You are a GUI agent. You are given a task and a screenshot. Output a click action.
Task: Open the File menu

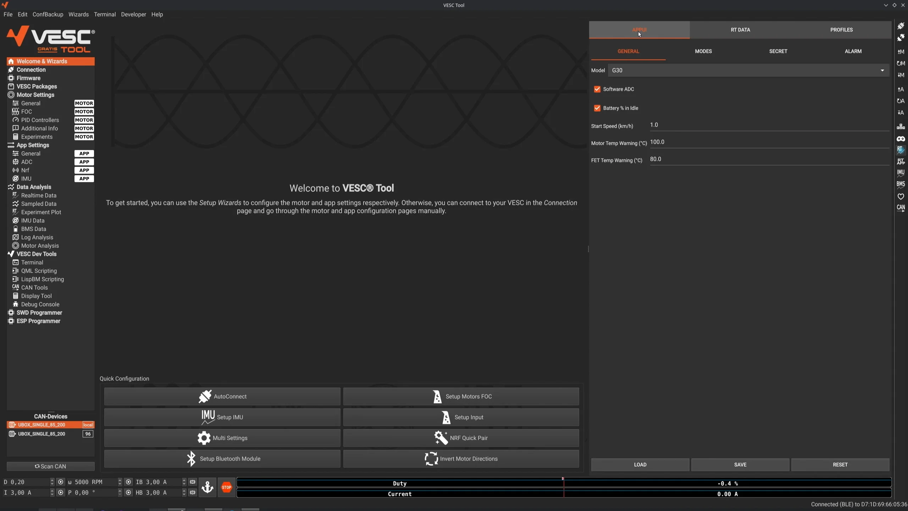(8, 14)
